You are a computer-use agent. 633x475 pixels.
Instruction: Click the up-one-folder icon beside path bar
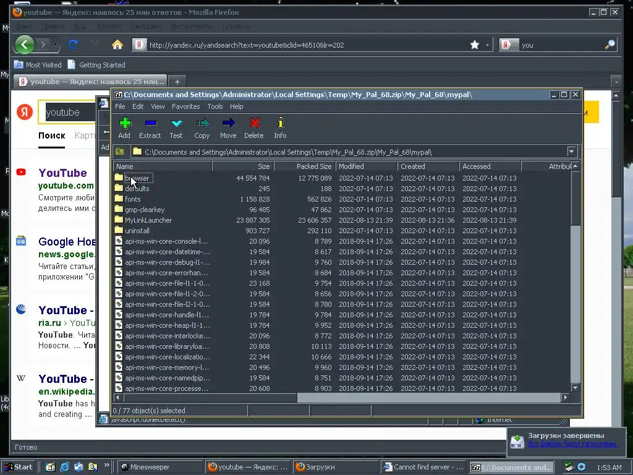pyautogui.click(x=119, y=152)
